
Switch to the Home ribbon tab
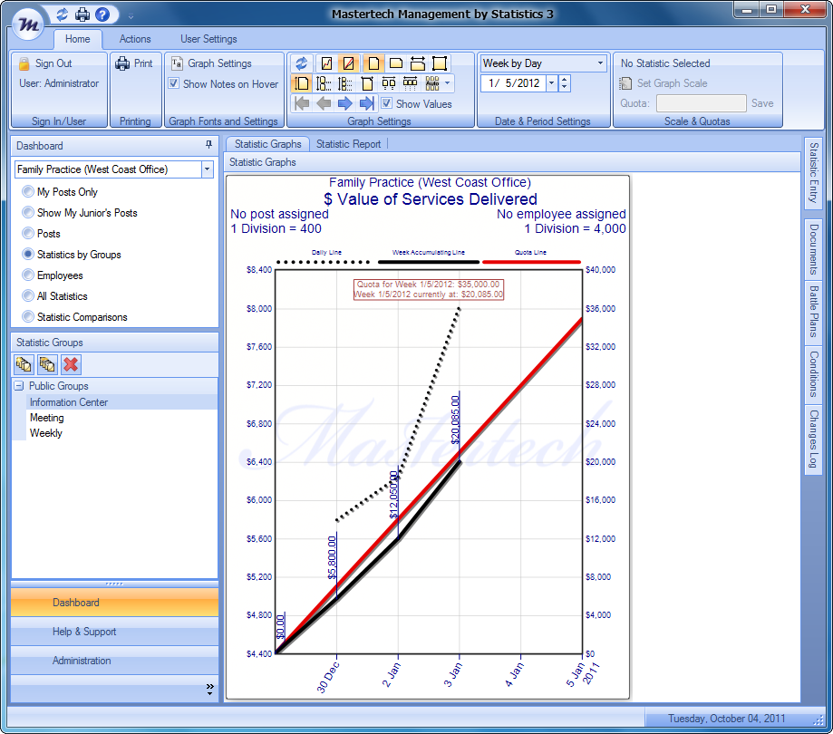pyautogui.click(x=78, y=39)
